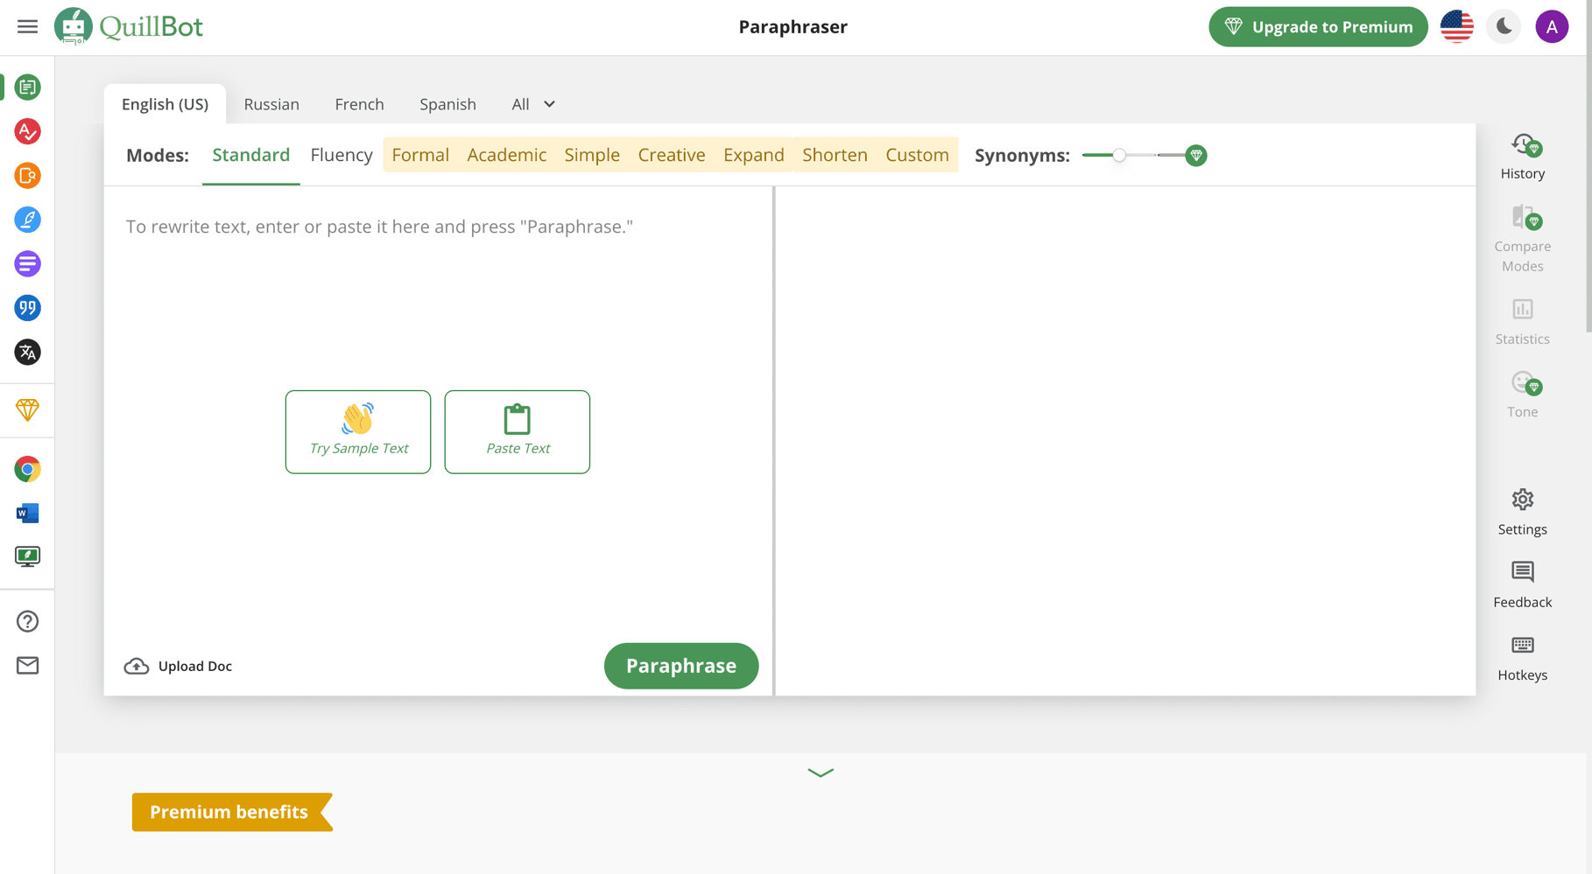Viewport: 1592px width, 874px height.
Task: Toggle dark mode
Action: pyautogui.click(x=1503, y=26)
